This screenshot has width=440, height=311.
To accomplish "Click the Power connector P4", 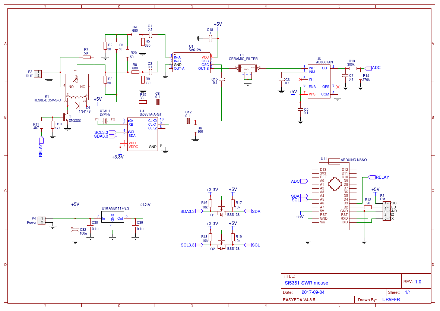I will (42, 220).
